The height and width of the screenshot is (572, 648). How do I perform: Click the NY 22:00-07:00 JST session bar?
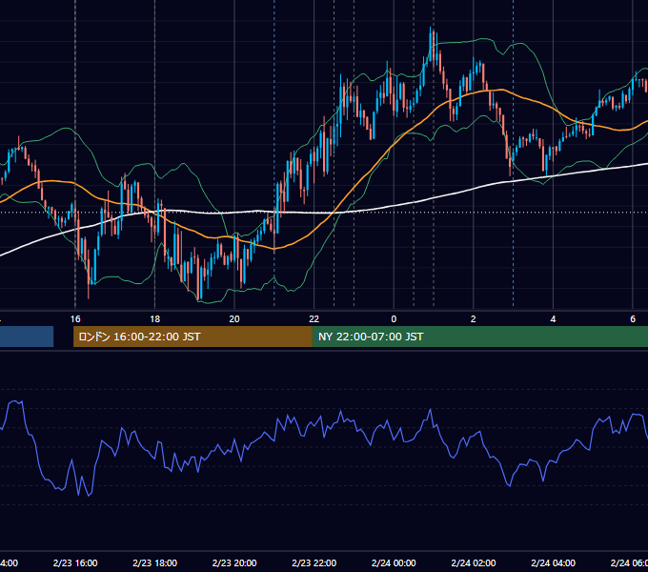point(479,337)
